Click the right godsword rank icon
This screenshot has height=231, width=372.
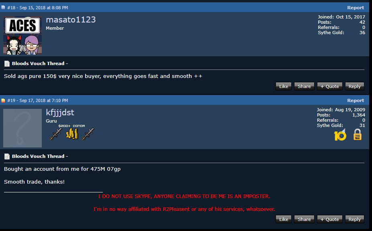(x=88, y=134)
